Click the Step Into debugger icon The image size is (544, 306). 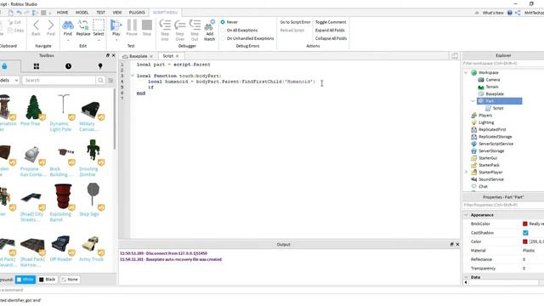(165, 25)
